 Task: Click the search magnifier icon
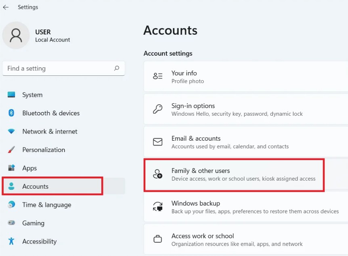tap(117, 69)
